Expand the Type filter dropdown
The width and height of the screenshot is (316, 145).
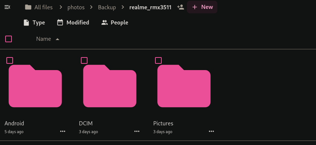[x=34, y=23]
